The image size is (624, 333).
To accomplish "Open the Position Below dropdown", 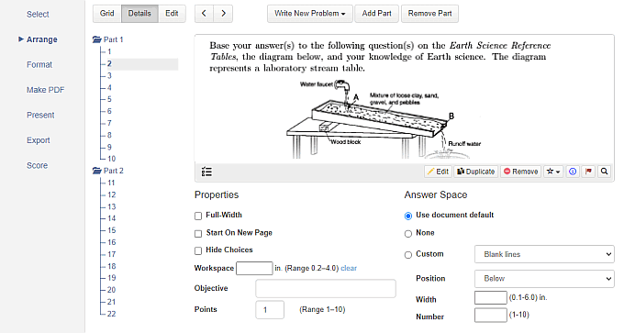I will 544,279.
